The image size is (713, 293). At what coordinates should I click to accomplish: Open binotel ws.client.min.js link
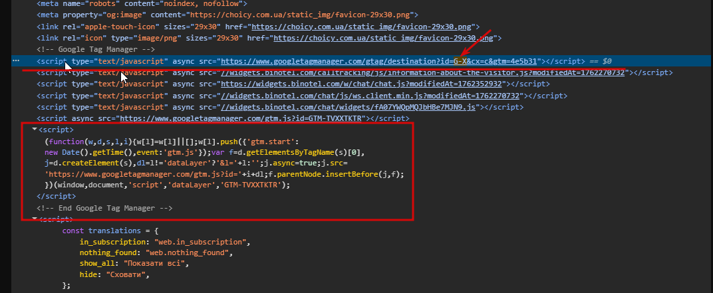[x=370, y=96]
